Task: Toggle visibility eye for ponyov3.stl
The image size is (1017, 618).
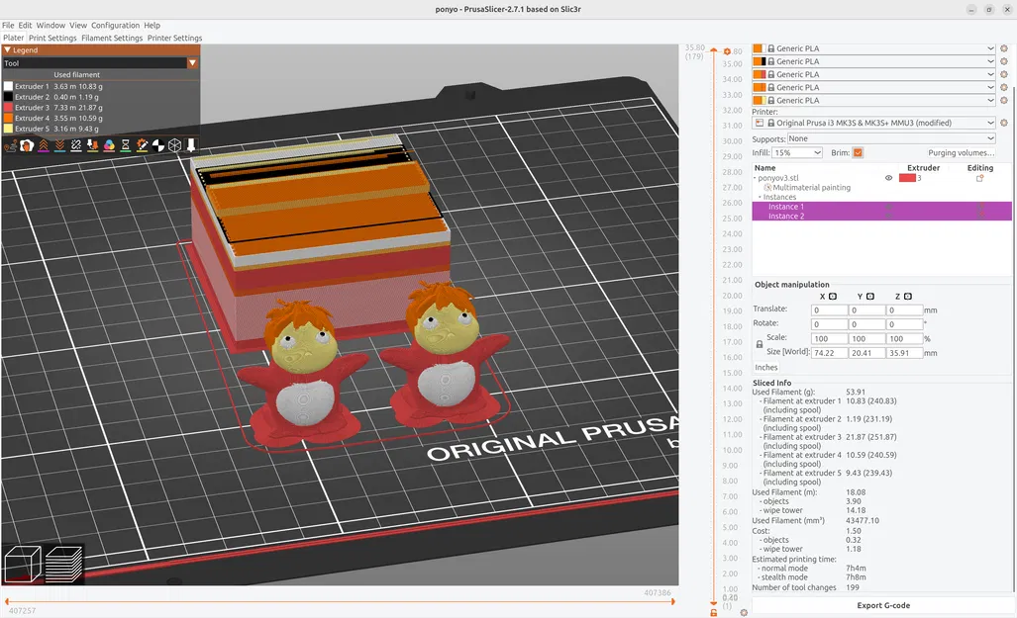Action: (x=888, y=178)
